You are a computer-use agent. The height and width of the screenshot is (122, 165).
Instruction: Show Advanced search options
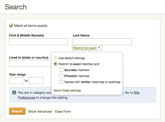(x=40, y=111)
